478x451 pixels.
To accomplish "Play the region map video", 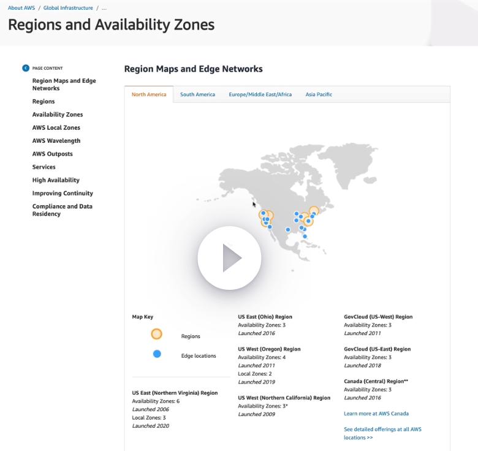I will [229, 258].
